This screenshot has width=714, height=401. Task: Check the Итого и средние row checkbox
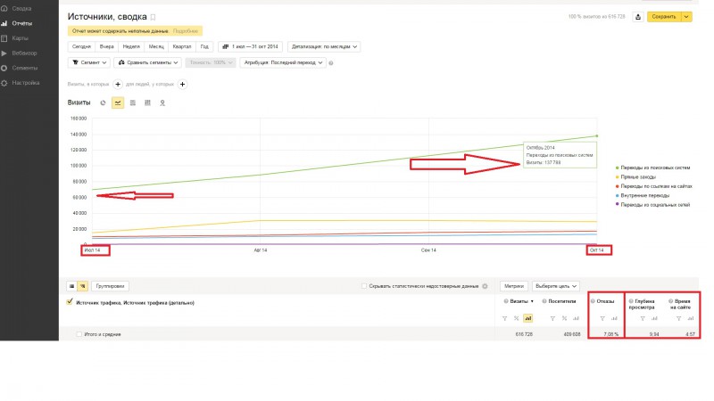pos(79,334)
